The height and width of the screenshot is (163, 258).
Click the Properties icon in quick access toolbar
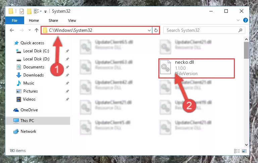22,11
